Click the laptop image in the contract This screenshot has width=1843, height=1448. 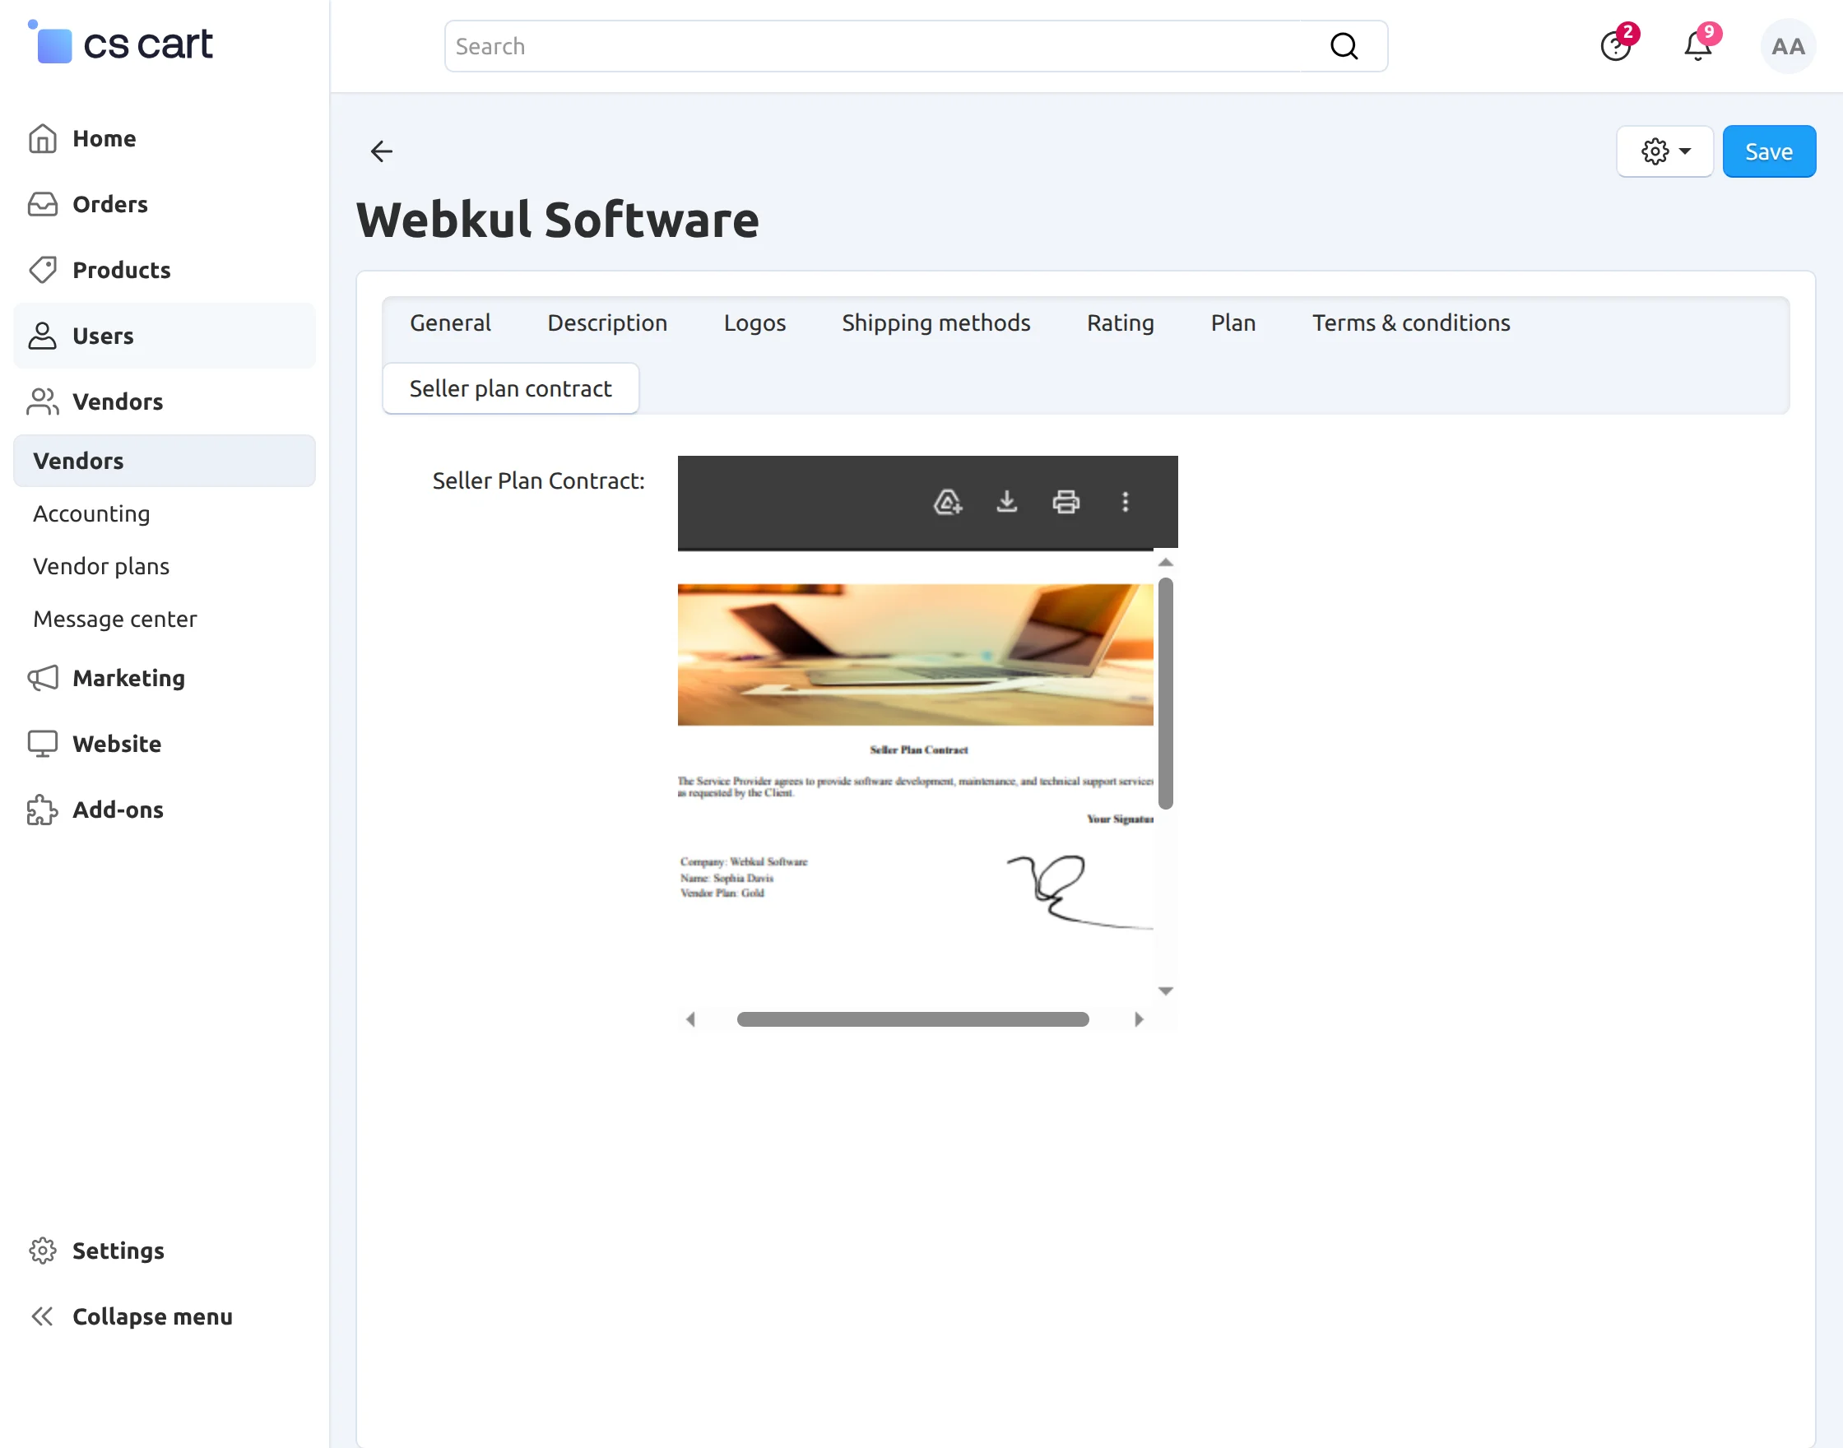[x=916, y=655]
